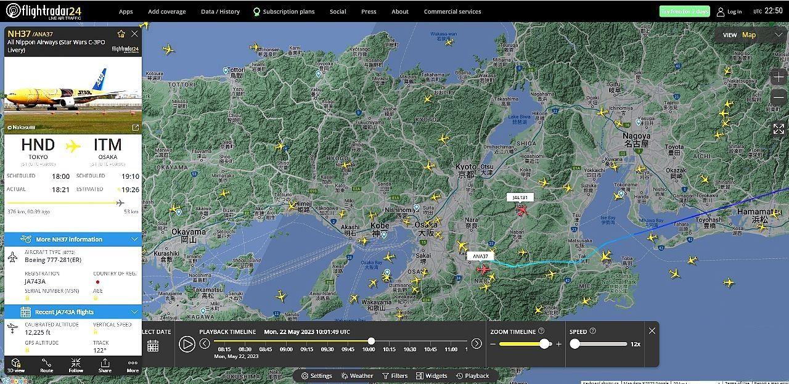Image resolution: width=789 pixels, height=384 pixels.
Task: Step timeline back with left arrow
Action: [205, 344]
